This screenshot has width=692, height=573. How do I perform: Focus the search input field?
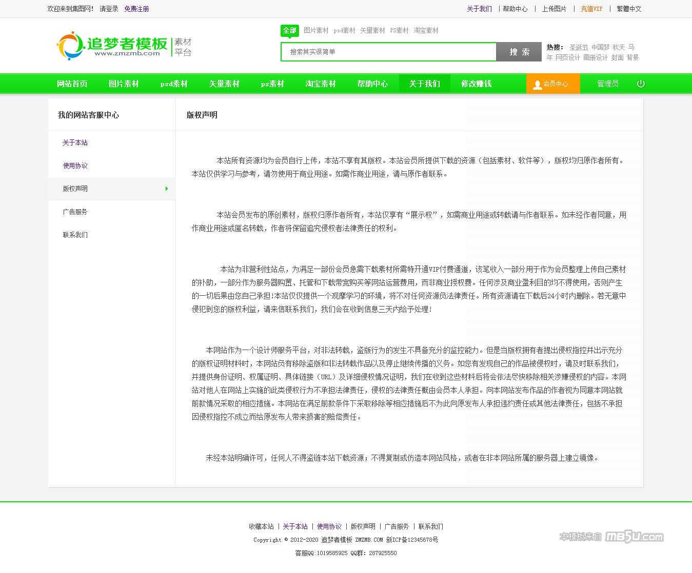click(x=388, y=52)
